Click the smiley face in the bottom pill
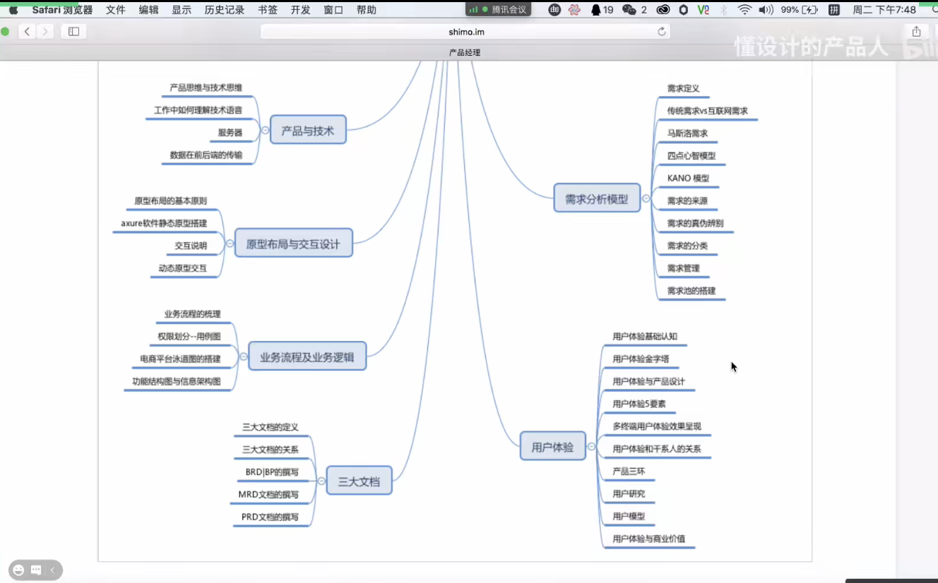 pos(19,570)
